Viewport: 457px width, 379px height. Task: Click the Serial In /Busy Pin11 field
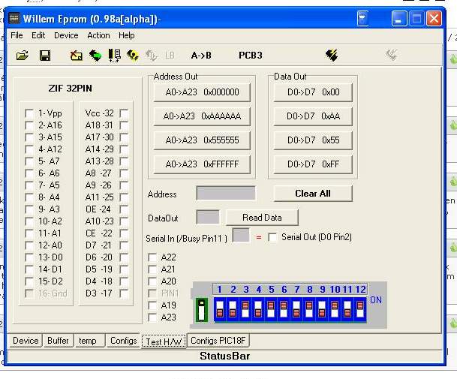[x=241, y=235]
